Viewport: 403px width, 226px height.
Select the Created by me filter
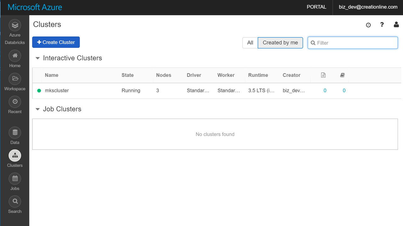click(x=280, y=43)
